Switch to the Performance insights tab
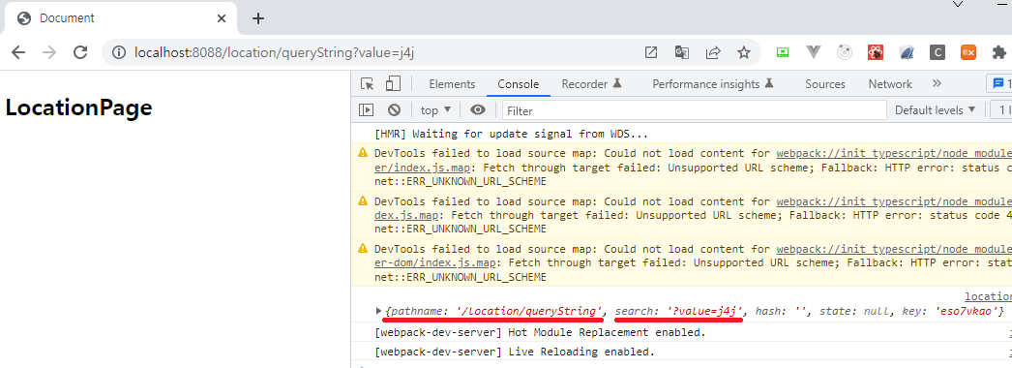Screen dimensions: 1012x368 712,84
